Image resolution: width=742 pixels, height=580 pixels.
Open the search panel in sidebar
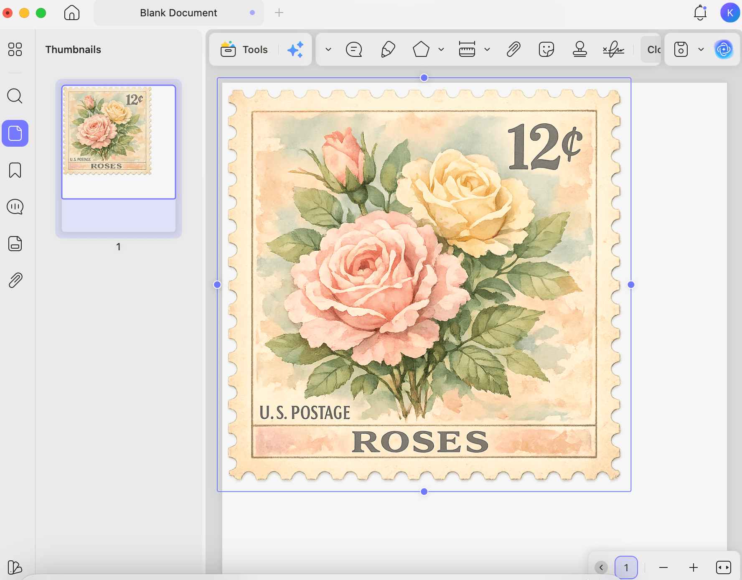[x=15, y=96]
